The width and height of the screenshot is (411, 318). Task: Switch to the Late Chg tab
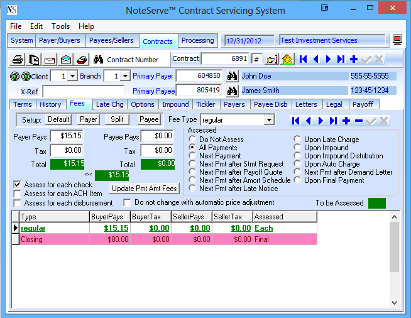point(109,104)
